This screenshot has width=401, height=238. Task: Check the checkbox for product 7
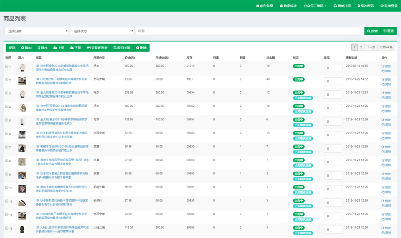tap(7, 147)
